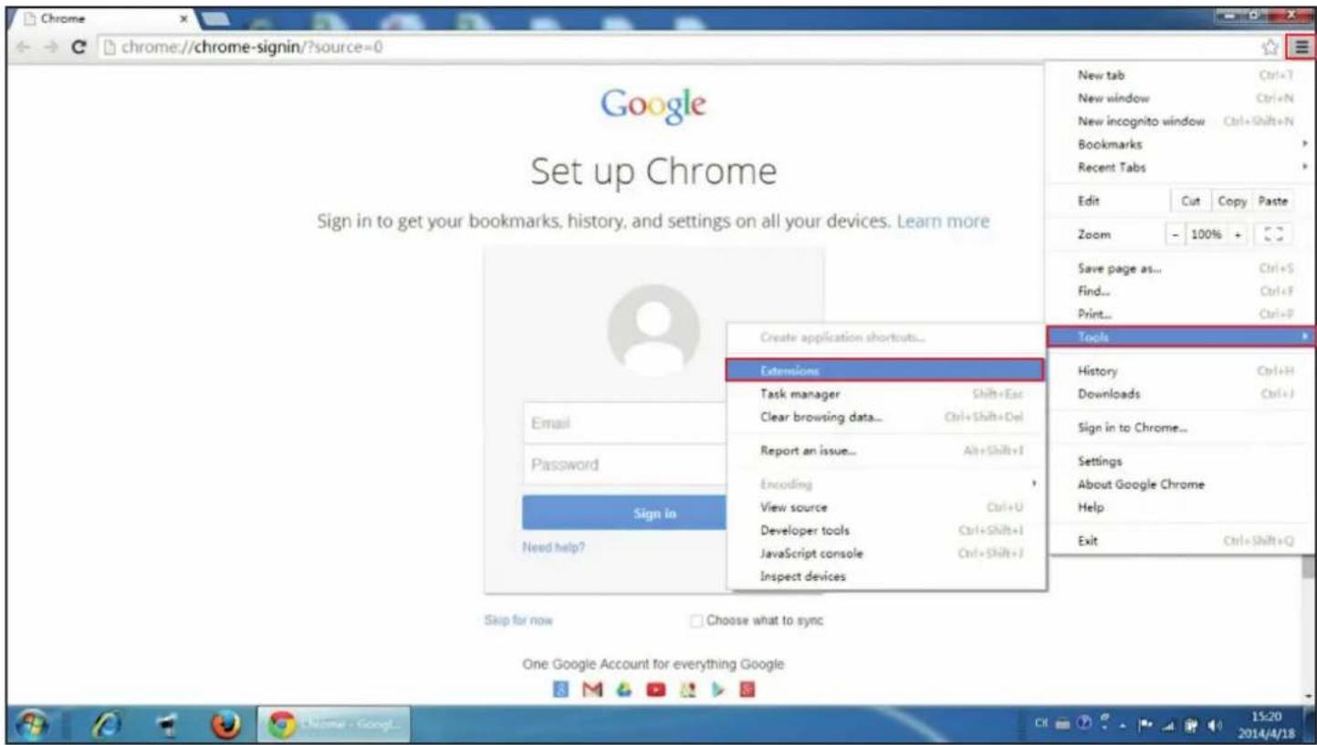Launch Firefox from the taskbar
This screenshot has width=1317, height=745.
(x=225, y=726)
